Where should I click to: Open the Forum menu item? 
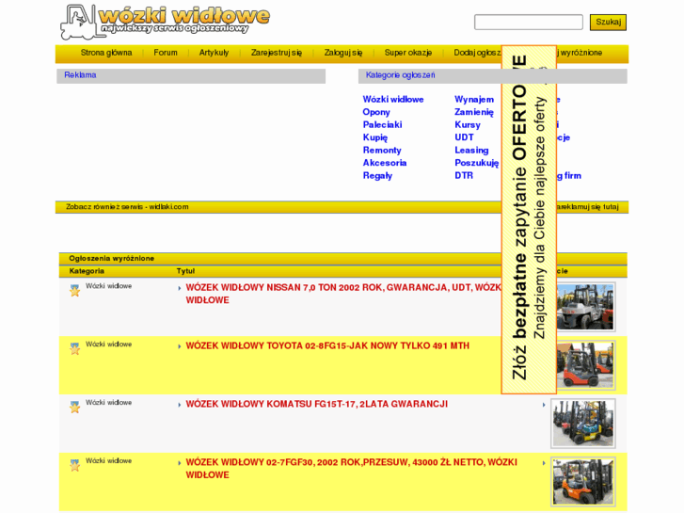click(166, 53)
